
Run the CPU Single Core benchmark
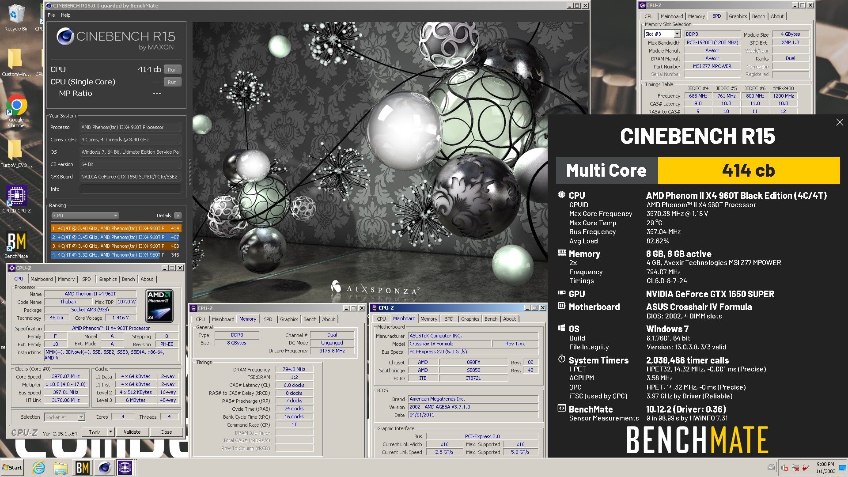pos(172,82)
